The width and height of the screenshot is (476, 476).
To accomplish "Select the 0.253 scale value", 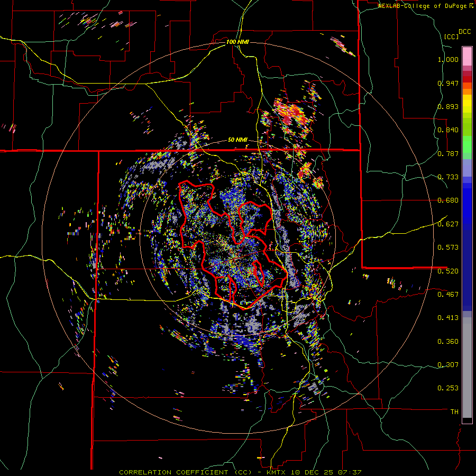I will click(x=448, y=388).
